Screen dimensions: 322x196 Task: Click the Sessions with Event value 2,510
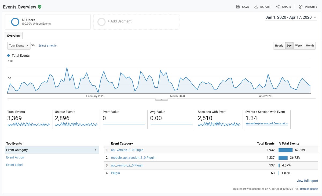(205, 118)
